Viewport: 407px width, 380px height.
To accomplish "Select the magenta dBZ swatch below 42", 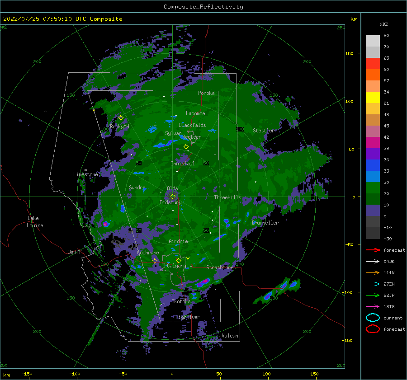I will 373,143.
